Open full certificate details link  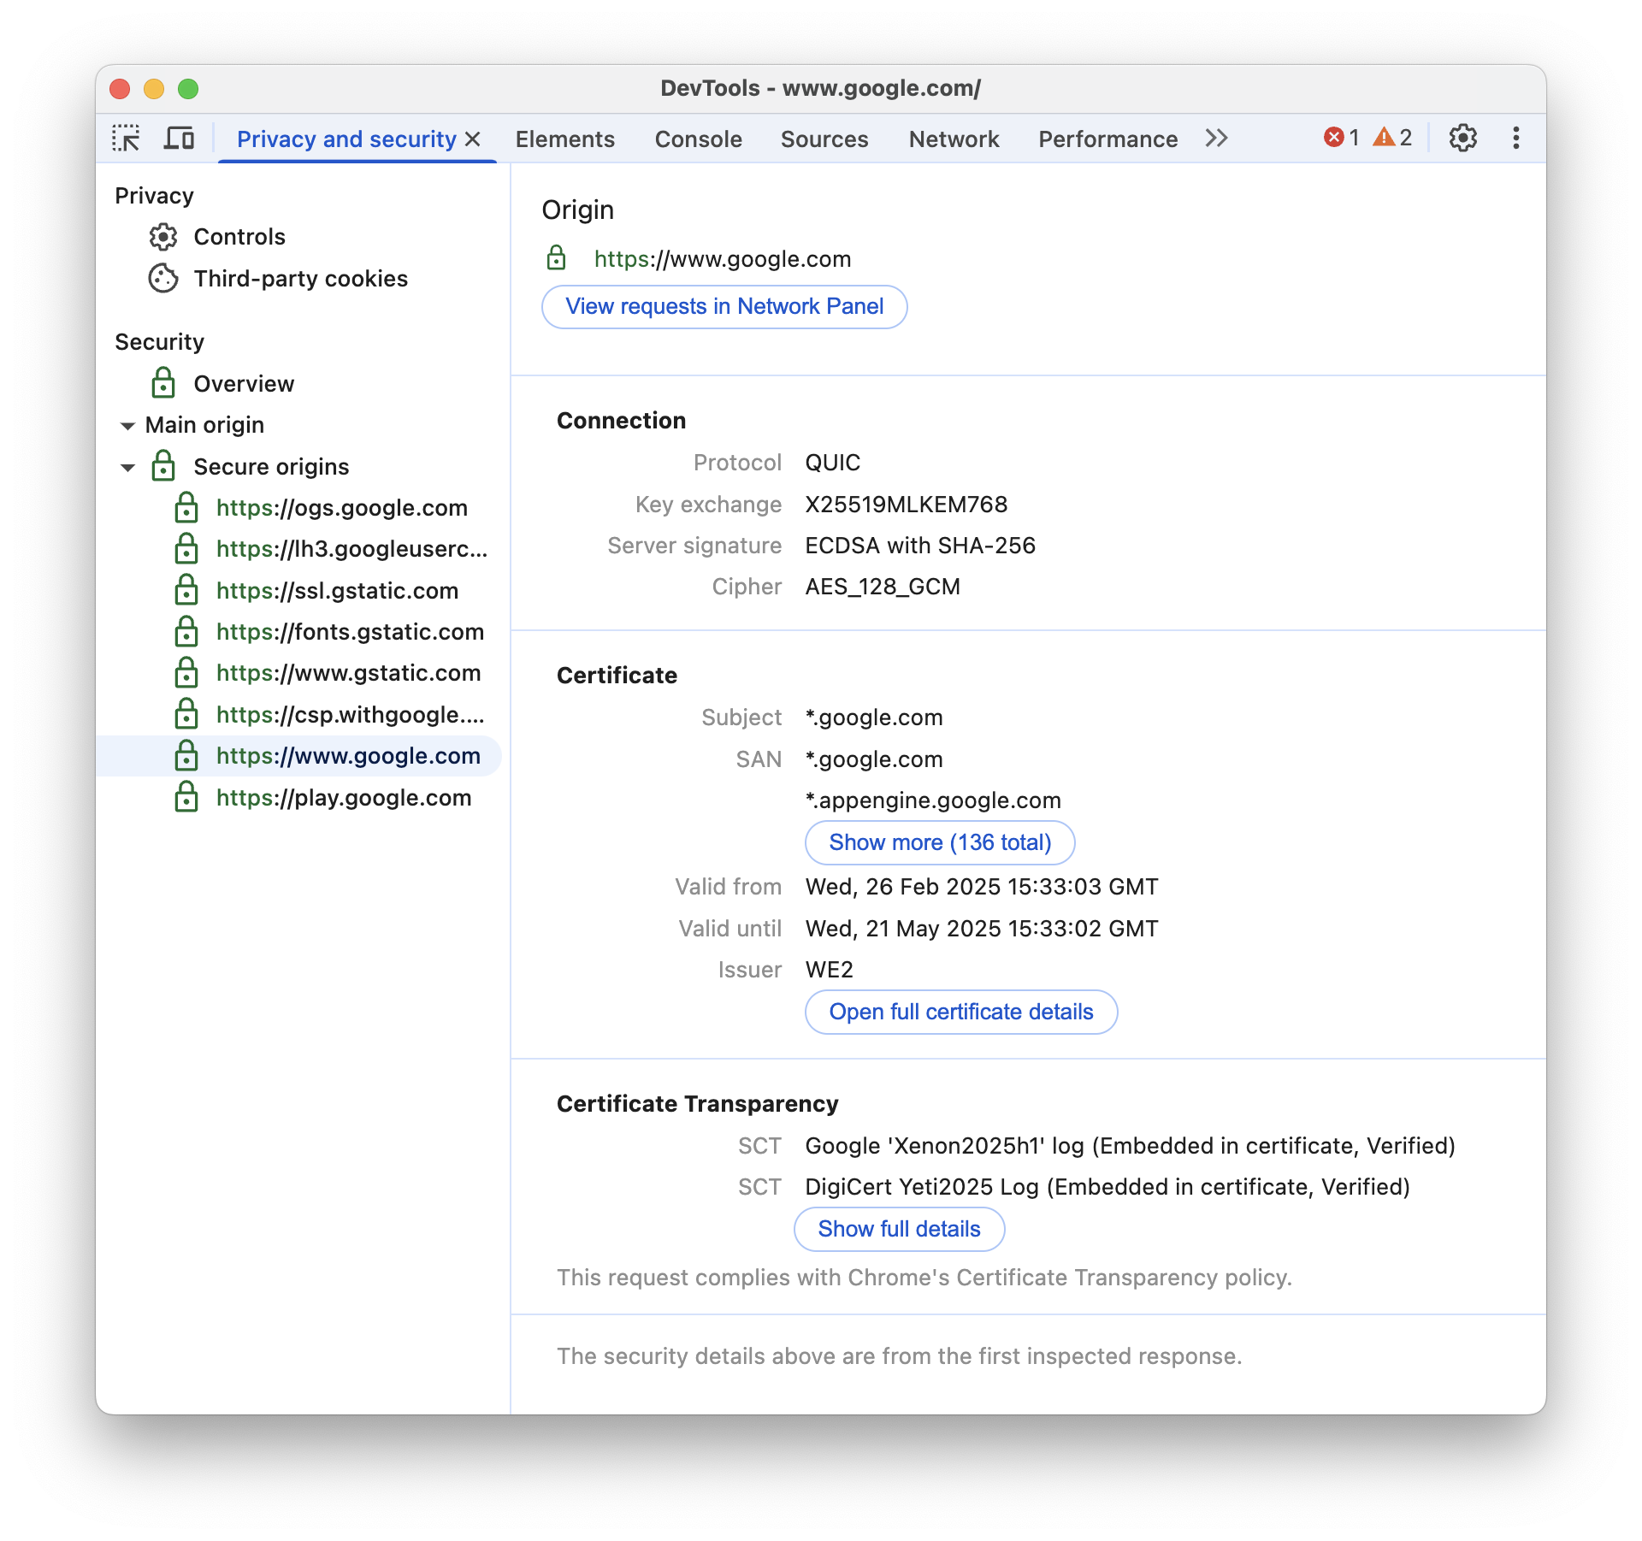tap(961, 1011)
